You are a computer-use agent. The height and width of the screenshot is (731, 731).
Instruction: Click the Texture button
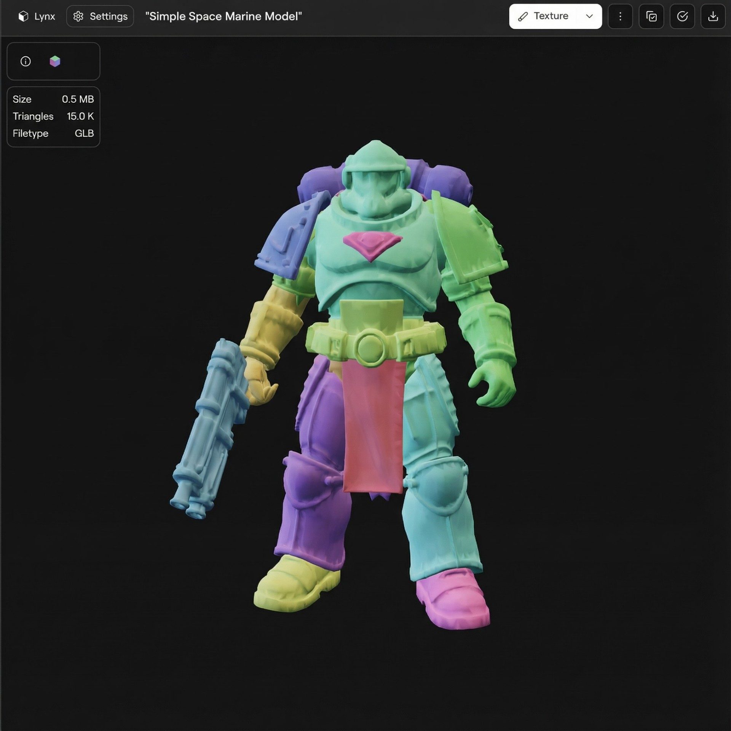click(x=543, y=16)
